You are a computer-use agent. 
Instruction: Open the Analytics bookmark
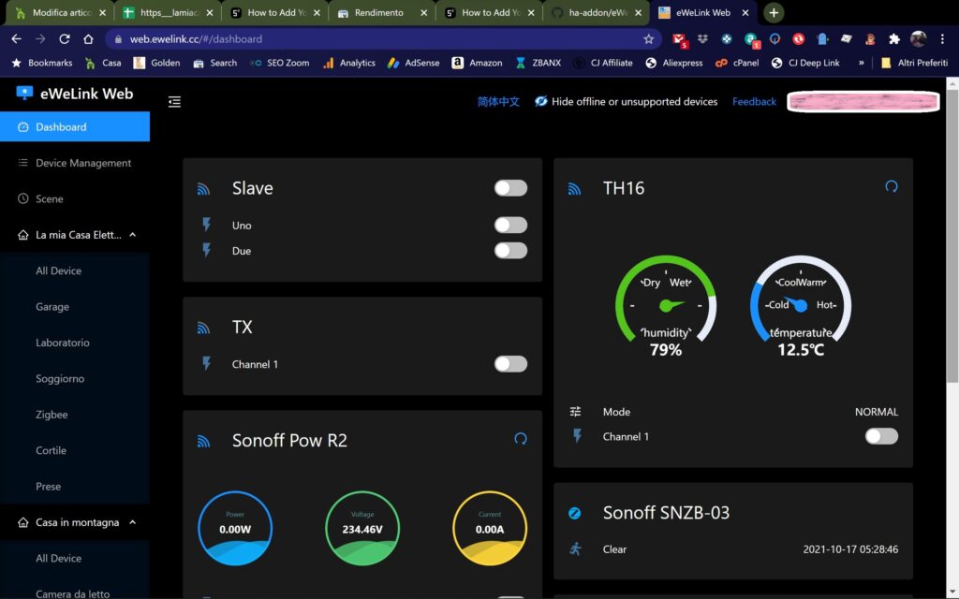click(x=349, y=63)
